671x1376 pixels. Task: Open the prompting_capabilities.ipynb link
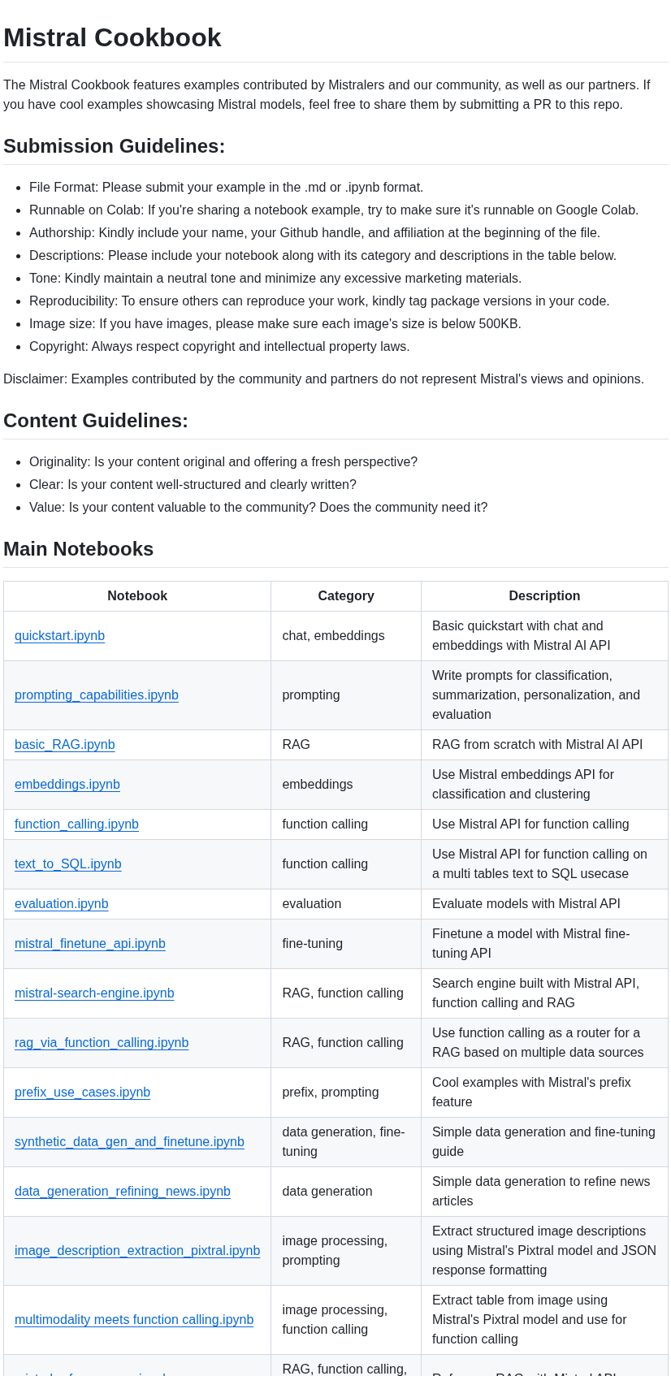pos(97,695)
